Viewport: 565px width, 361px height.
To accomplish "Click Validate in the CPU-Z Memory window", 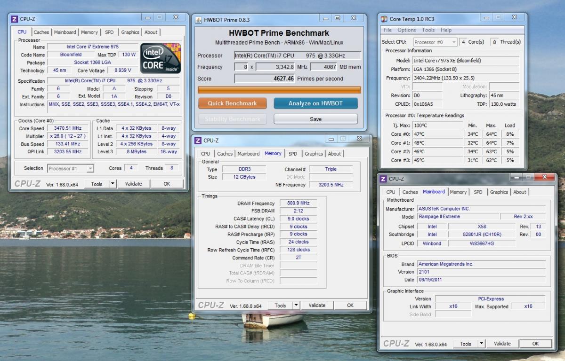I will pos(317,305).
